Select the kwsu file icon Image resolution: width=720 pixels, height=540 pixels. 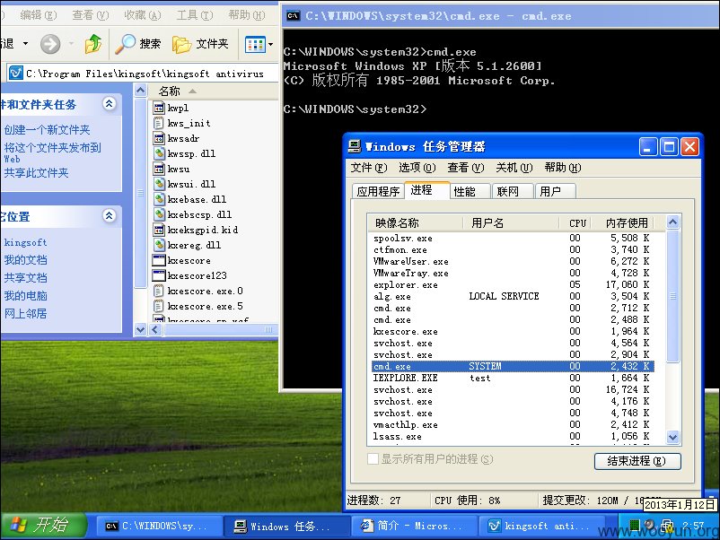click(159, 169)
